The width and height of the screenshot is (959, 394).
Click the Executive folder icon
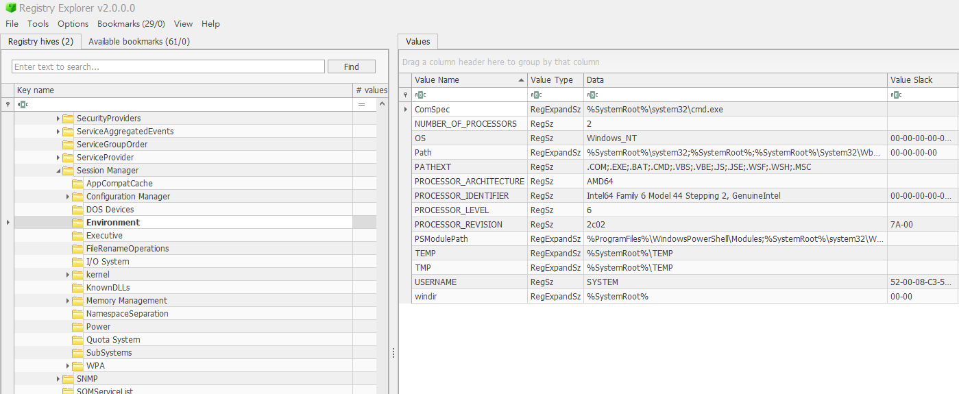(x=77, y=236)
